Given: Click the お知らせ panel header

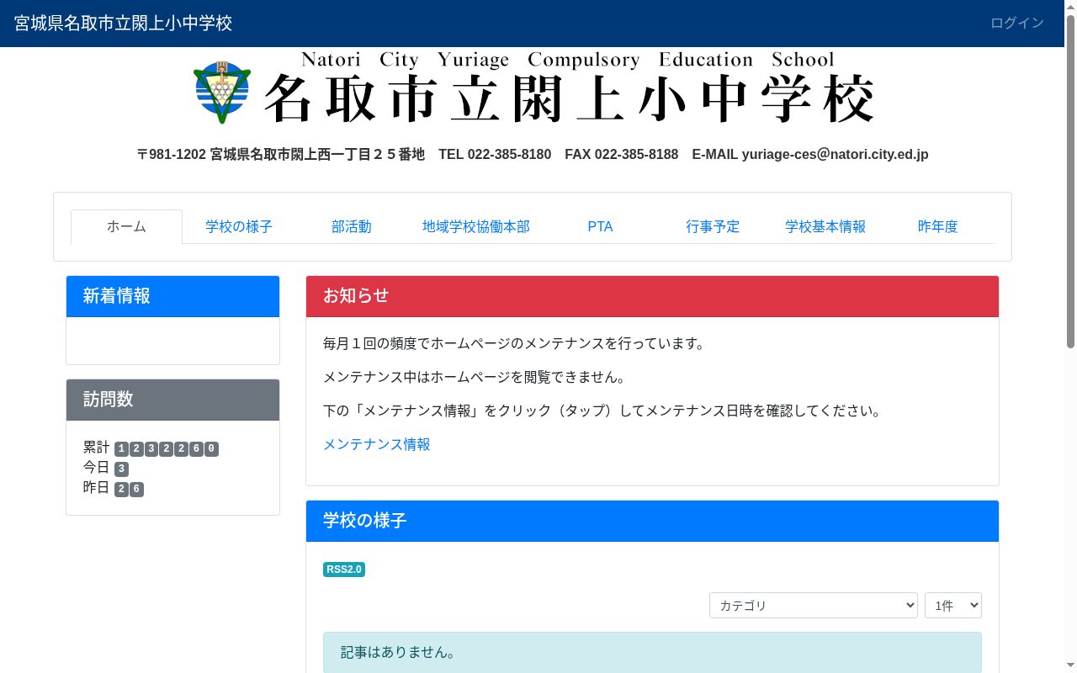Looking at the screenshot, I should point(652,296).
